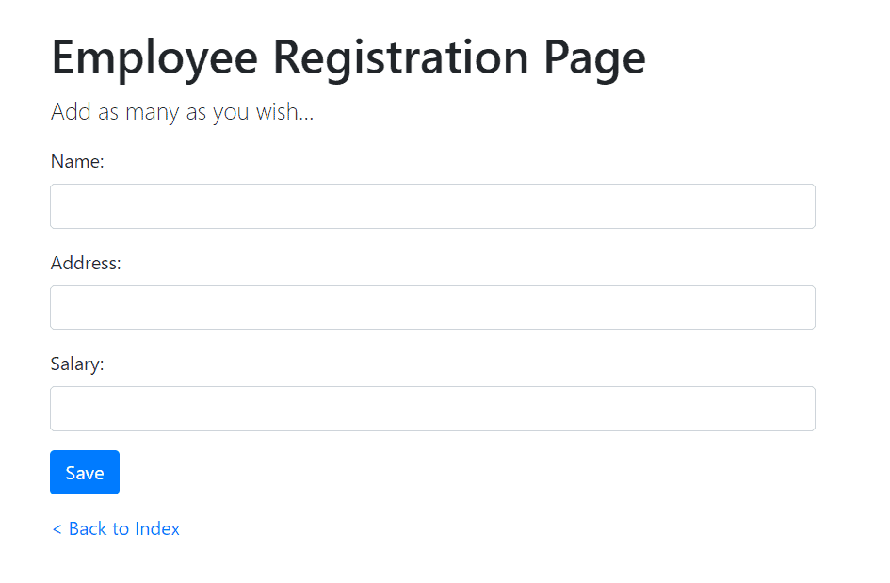890x583 pixels.
Task: Focus the Address text box
Action: [x=432, y=308]
